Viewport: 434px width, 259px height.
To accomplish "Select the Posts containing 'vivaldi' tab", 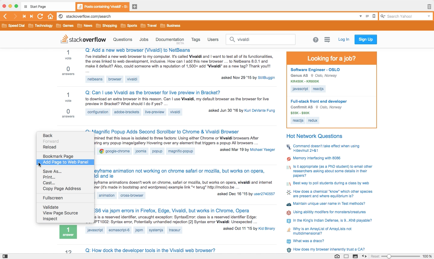I will click(x=103, y=7).
